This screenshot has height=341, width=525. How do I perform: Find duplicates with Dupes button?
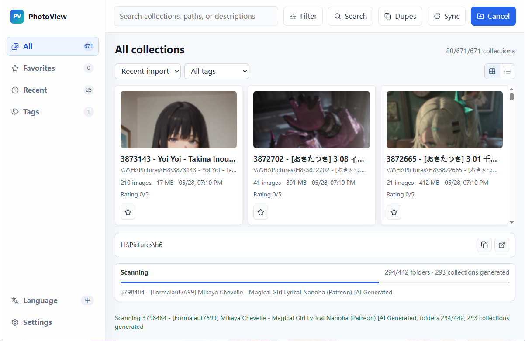coord(400,16)
